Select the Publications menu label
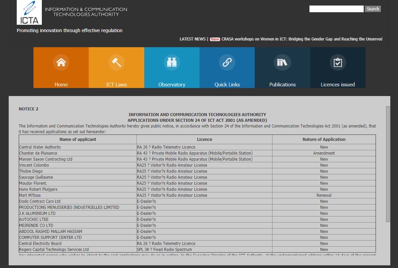 (283, 85)
